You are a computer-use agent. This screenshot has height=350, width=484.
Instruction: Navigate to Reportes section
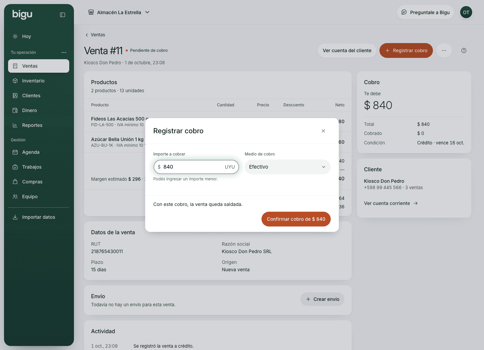point(39,125)
